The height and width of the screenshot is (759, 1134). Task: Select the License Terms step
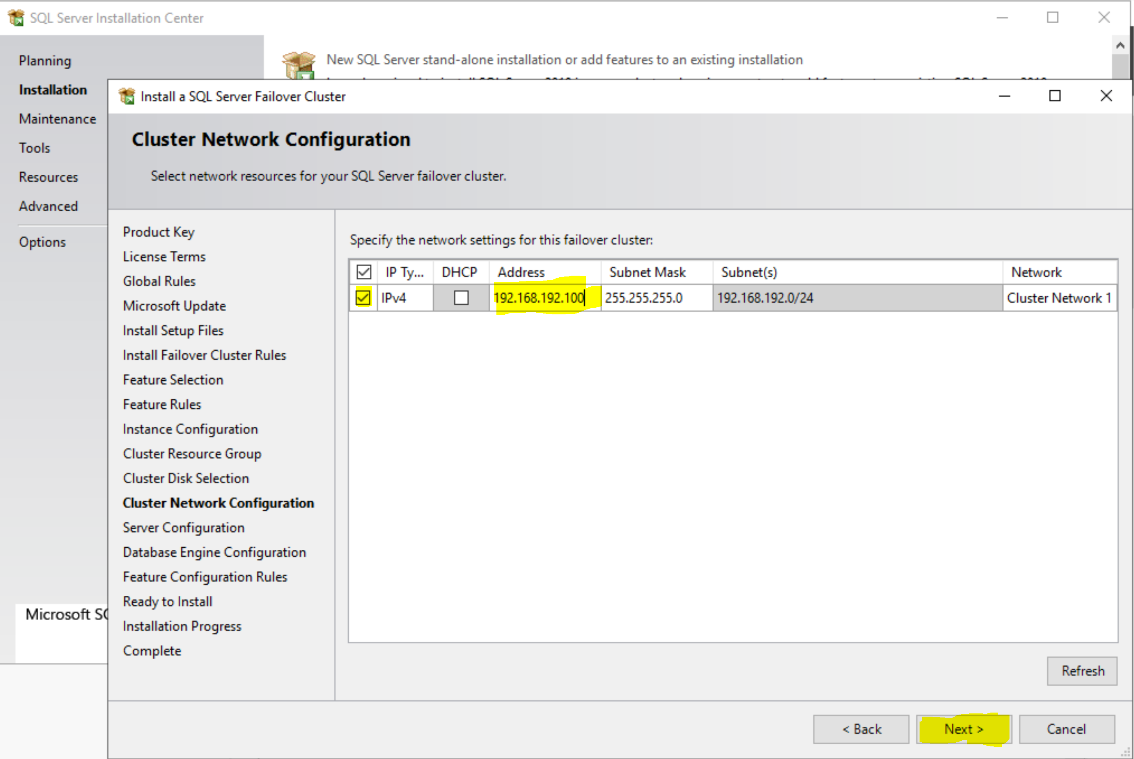click(x=164, y=257)
